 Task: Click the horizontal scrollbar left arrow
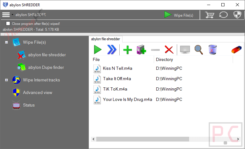tap(93, 139)
